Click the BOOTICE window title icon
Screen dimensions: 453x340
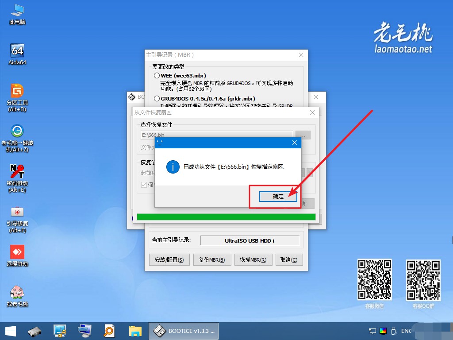[x=132, y=97]
